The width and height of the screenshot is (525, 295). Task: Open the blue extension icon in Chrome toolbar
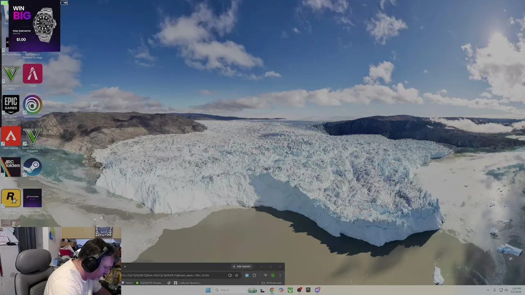pyautogui.click(x=247, y=275)
